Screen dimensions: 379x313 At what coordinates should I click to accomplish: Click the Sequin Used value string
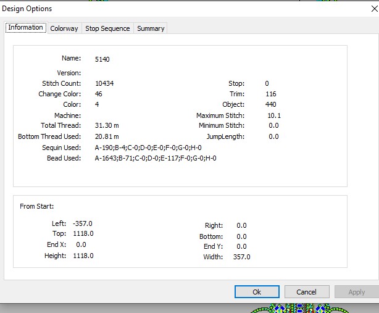pos(148,148)
